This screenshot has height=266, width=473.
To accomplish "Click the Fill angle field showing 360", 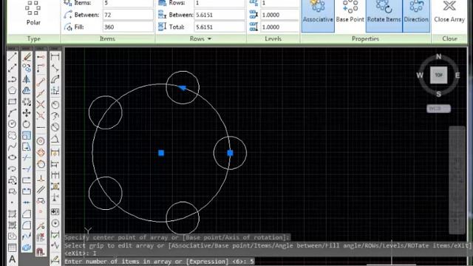I will (x=128, y=27).
